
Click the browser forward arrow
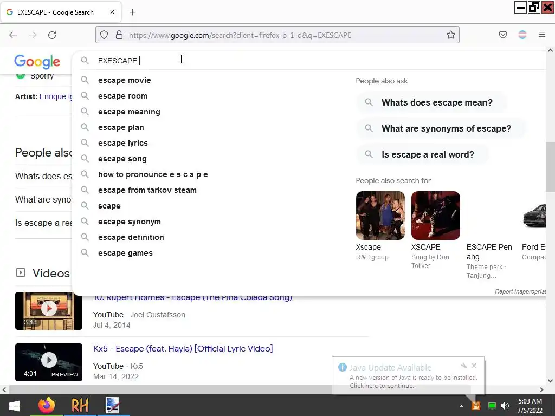click(33, 35)
